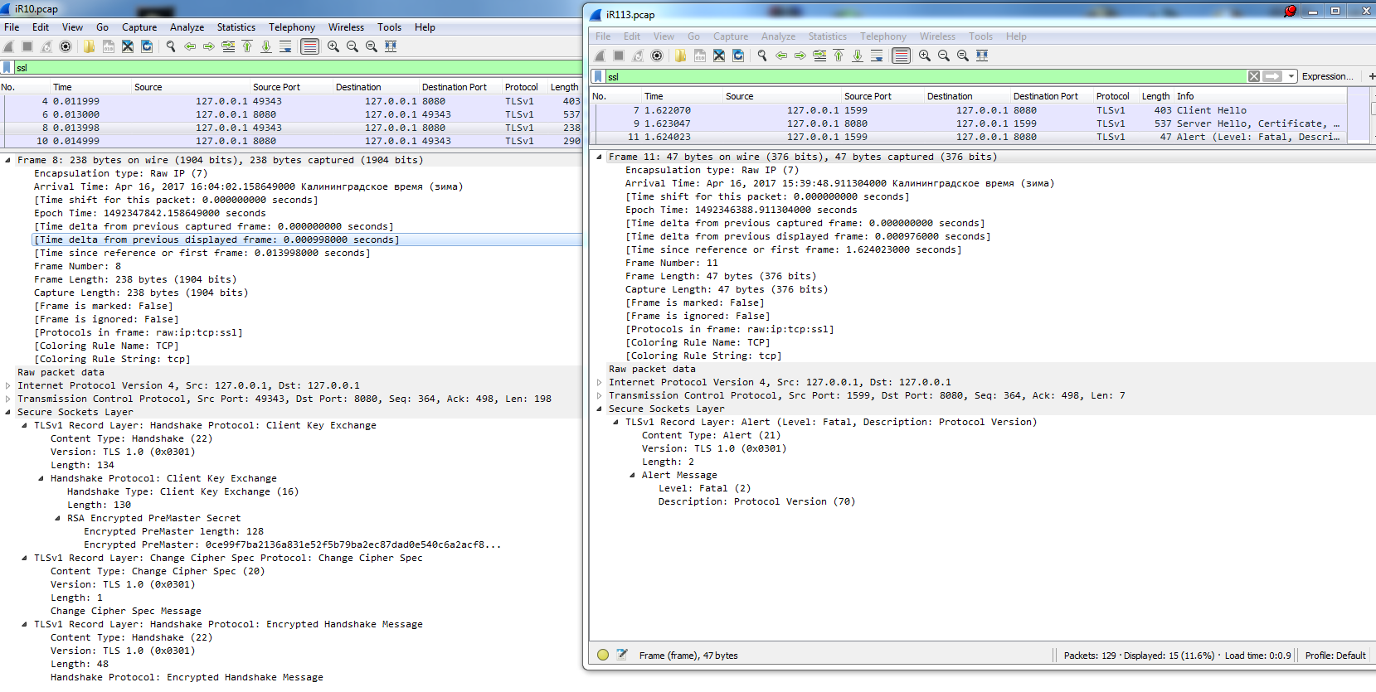Reload file icon in iR113.pcap toolbar
The image size is (1376, 692).
pos(738,56)
